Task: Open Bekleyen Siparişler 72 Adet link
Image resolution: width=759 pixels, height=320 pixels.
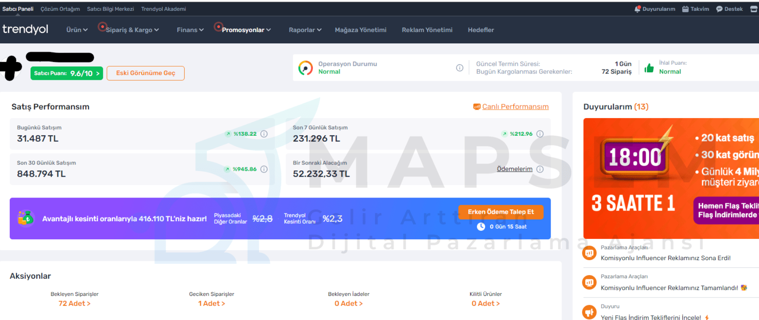Action: click(74, 304)
